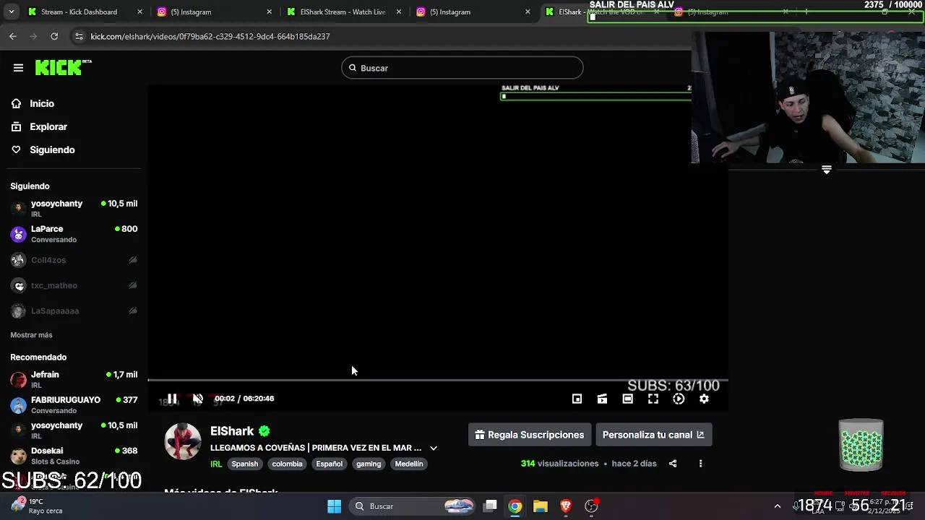Open the site information icon in the address bar
925x520 pixels.
coord(79,36)
